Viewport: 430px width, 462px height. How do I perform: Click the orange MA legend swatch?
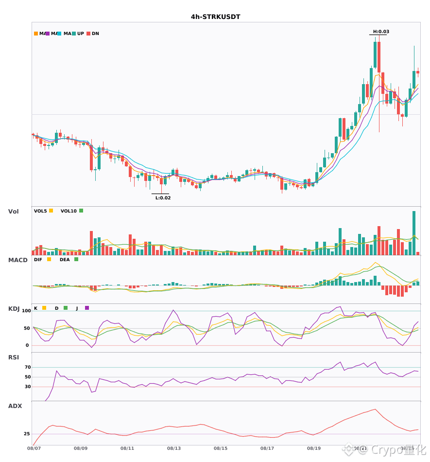click(36, 34)
